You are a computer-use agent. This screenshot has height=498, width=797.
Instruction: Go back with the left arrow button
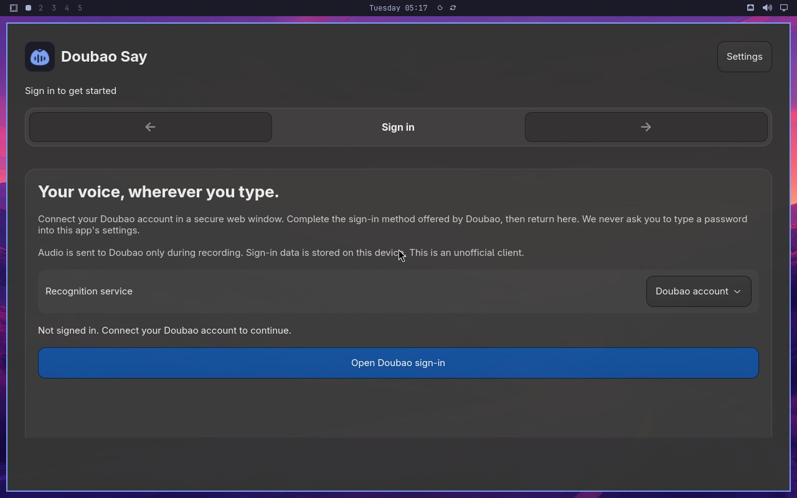[150, 127]
